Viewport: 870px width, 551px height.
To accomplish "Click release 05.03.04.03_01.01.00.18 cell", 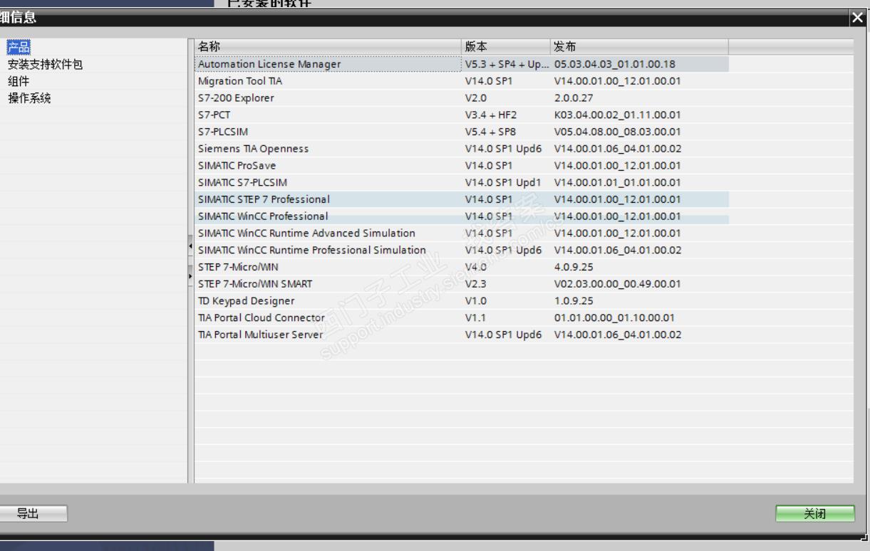I will click(x=640, y=64).
